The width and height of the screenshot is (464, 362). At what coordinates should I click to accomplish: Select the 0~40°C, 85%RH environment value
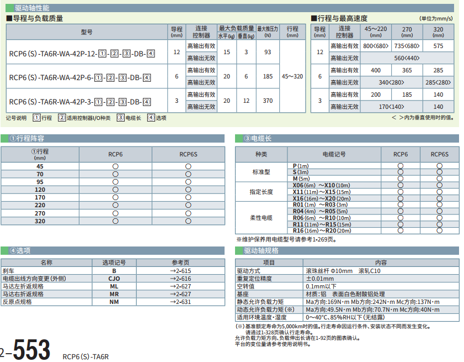point(345,317)
